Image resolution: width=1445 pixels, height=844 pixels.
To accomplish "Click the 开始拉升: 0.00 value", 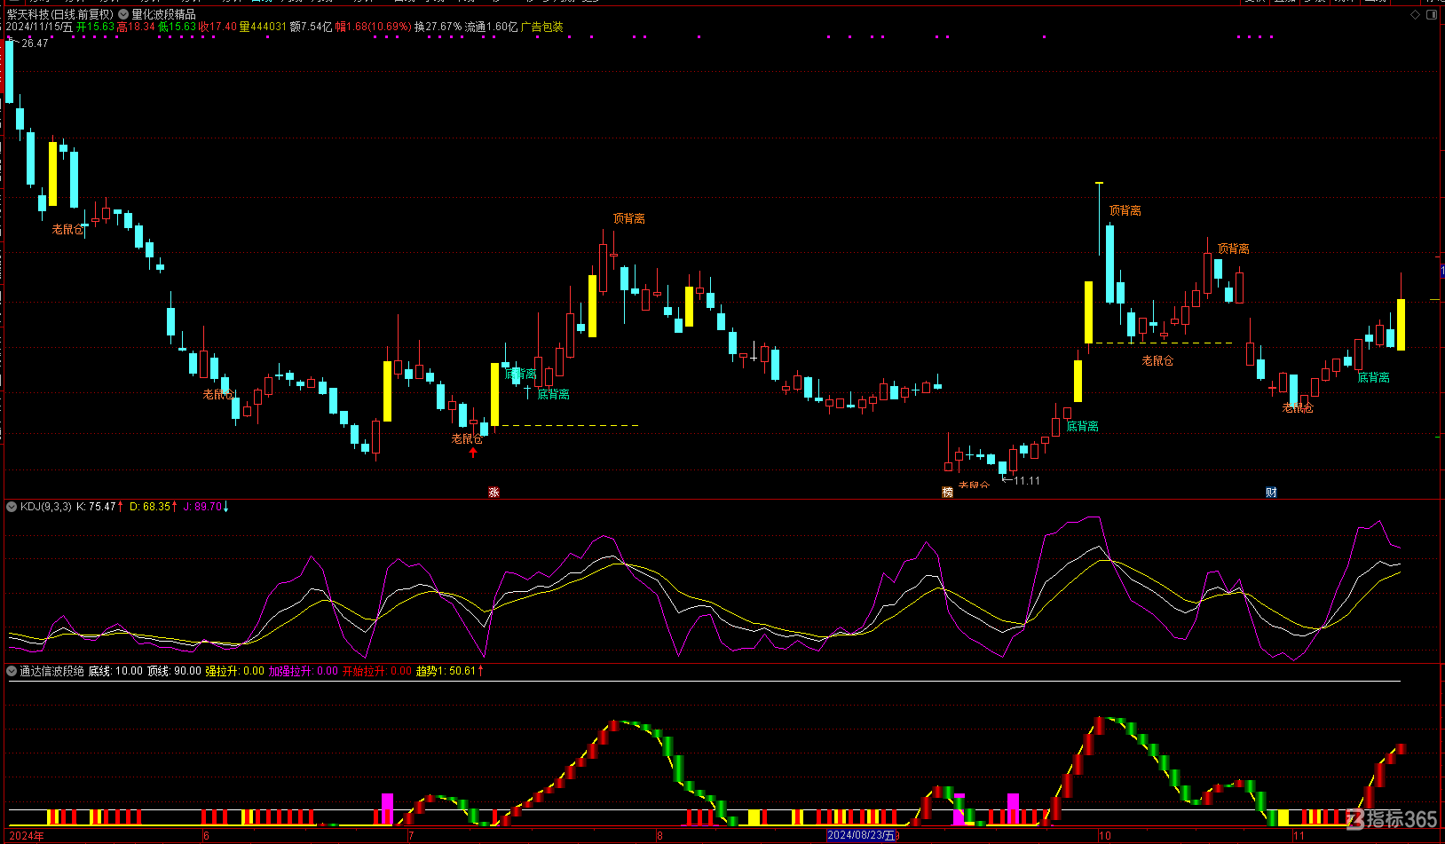I will [x=377, y=671].
